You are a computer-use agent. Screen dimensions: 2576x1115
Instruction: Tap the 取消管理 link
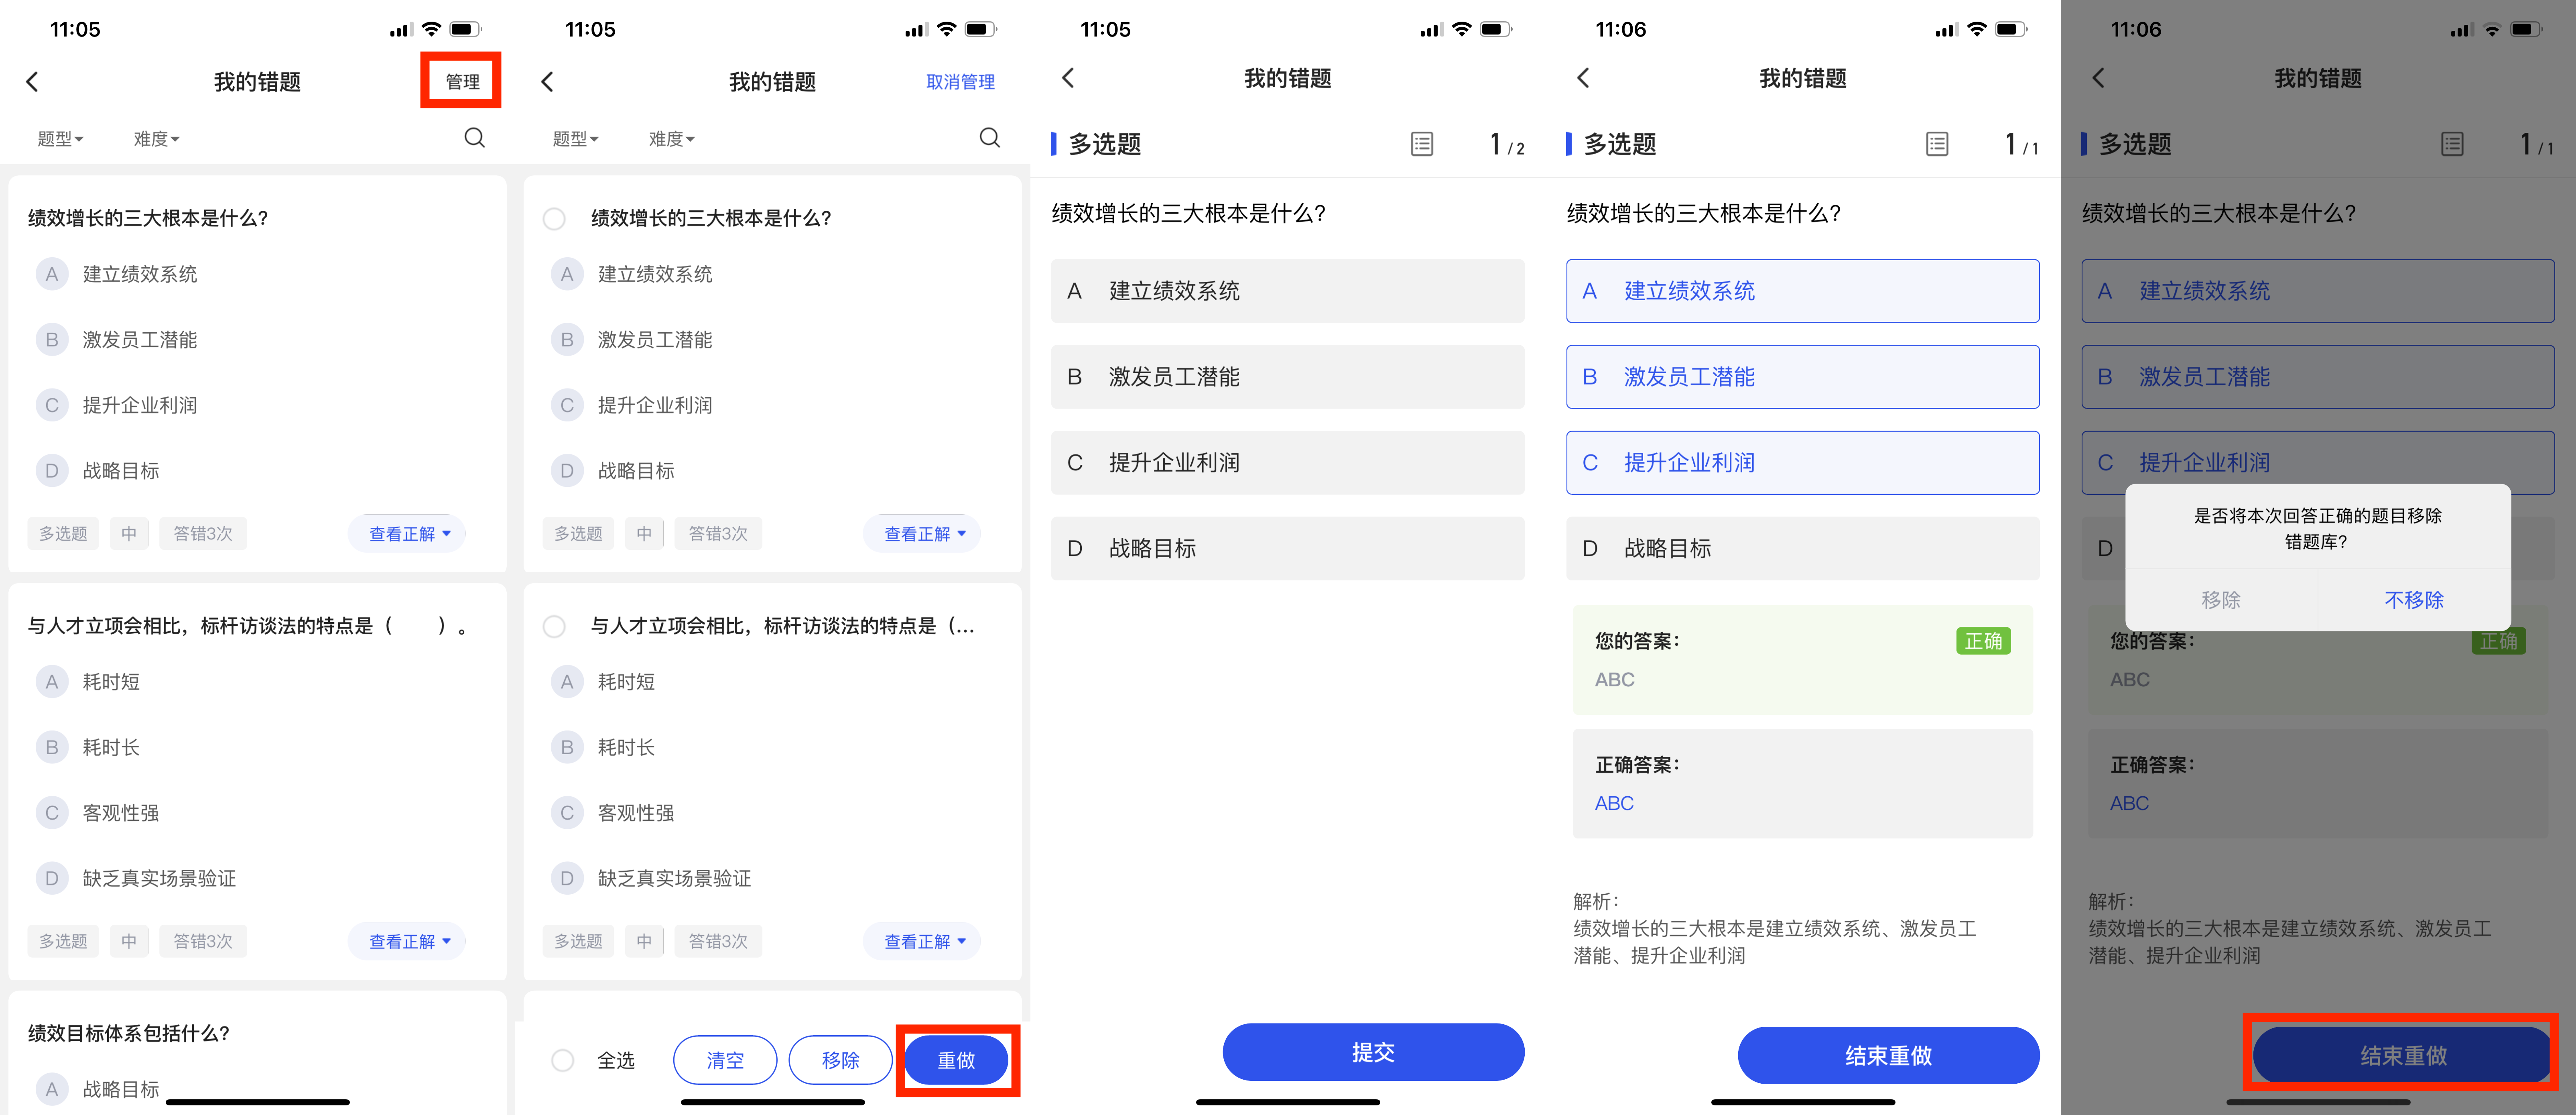point(960,82)
